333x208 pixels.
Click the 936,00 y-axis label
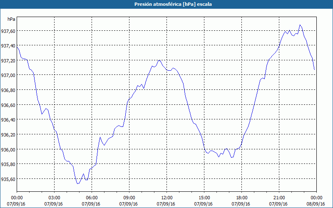(x=8, y=150)
